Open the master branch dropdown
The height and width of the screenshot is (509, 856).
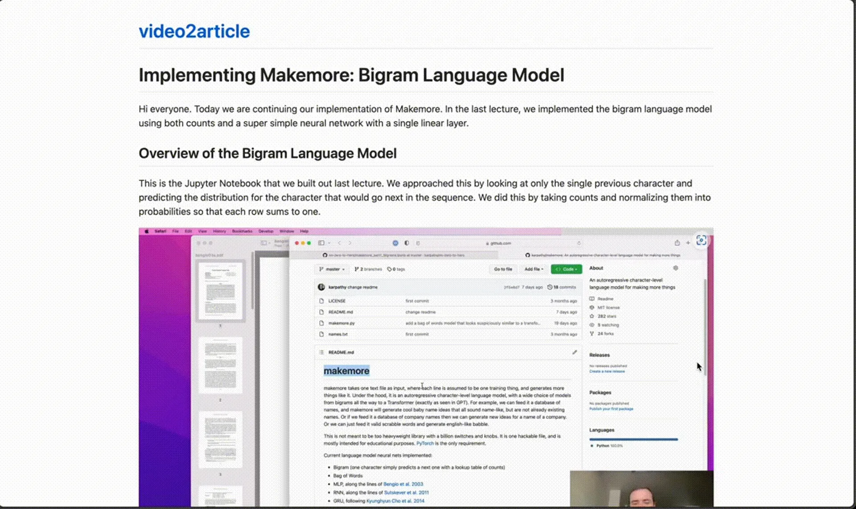click(332, 269)
